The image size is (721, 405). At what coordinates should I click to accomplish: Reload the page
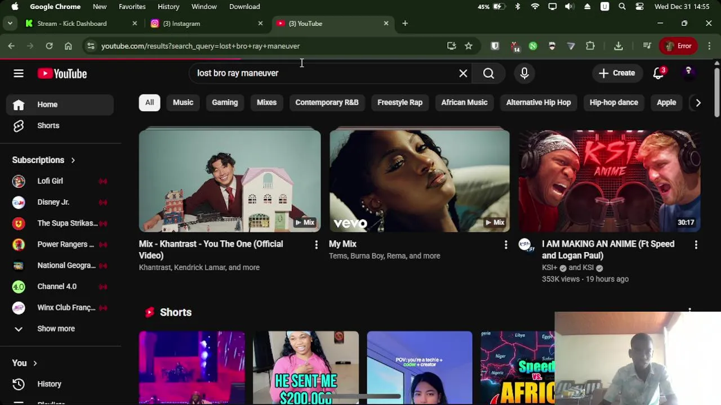[49, 46]
